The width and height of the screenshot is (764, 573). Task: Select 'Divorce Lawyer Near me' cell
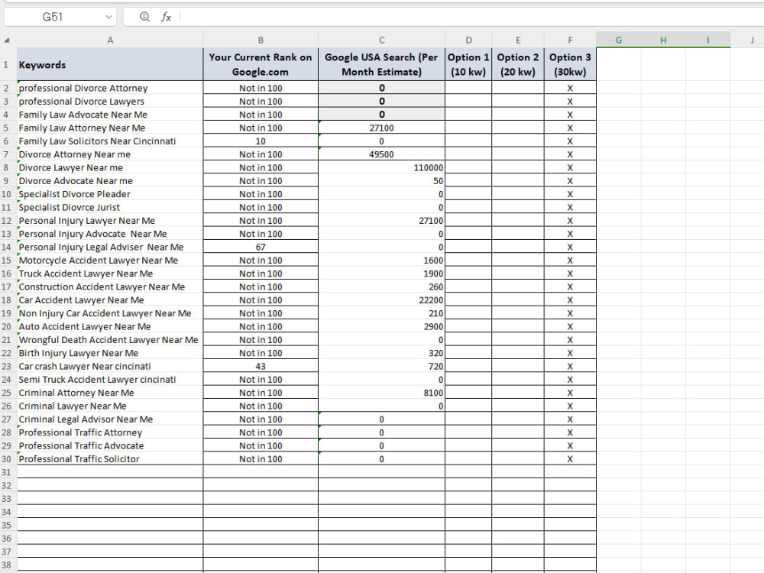pyautogui.click(x=110, y=167)
